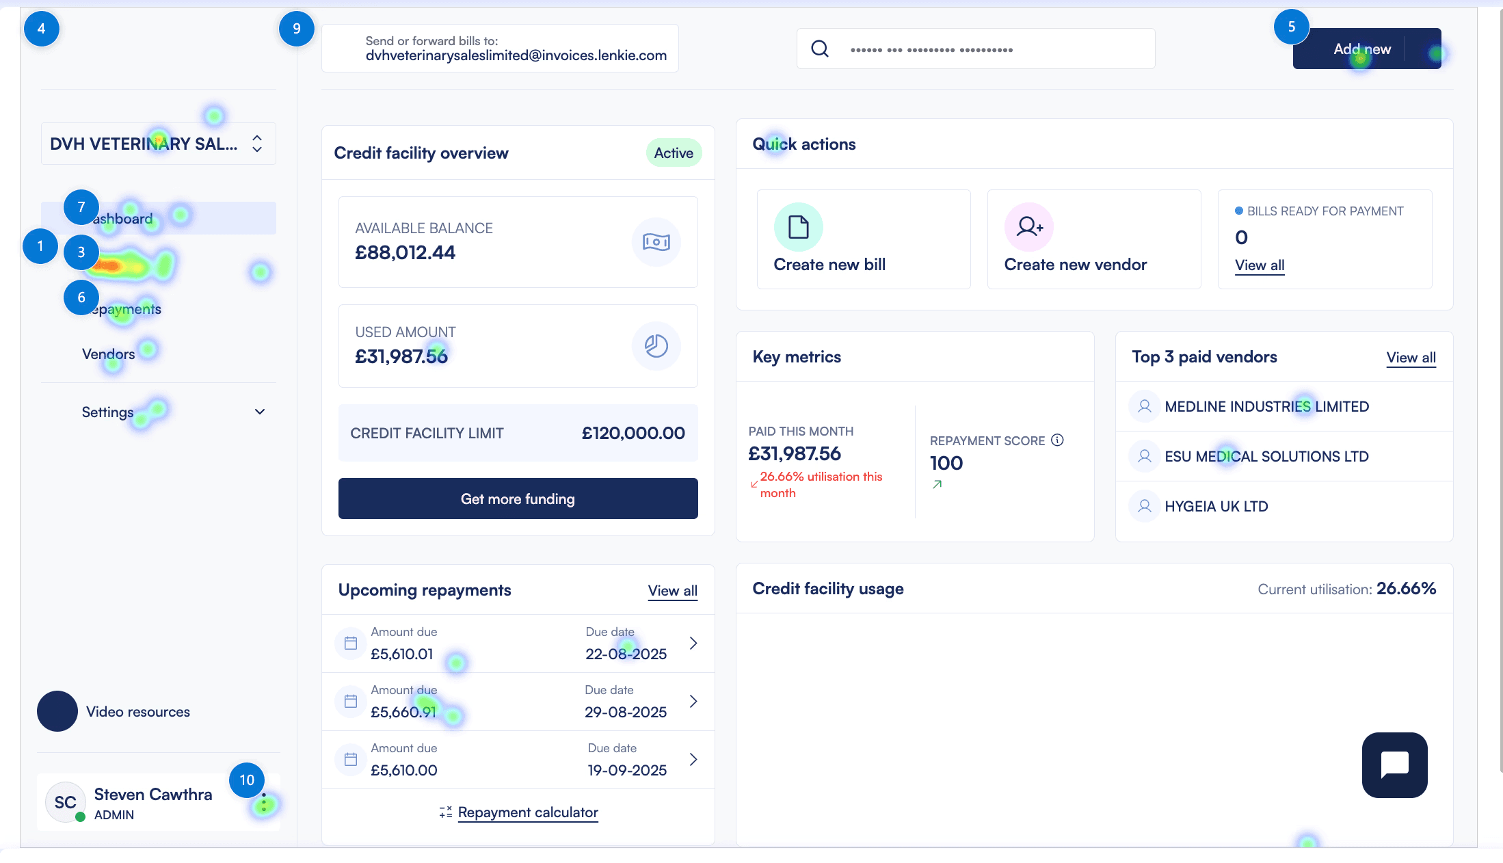Image resolution: width=1503 pixels, height=863 pixels.
Task: Open repayment due 29-08-2025 chevron
Action: coord(693,701)
